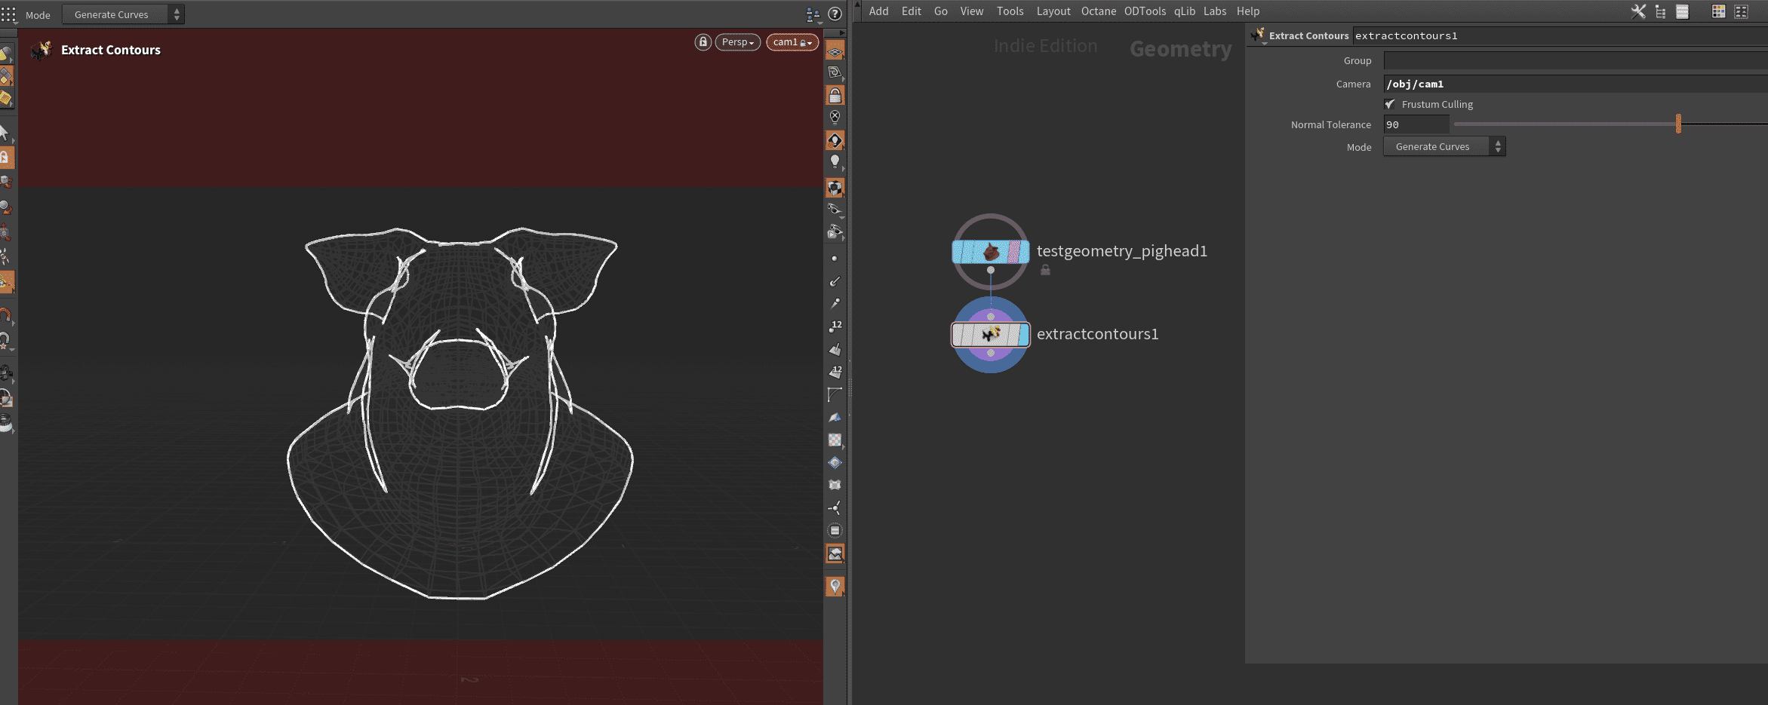
Task: Open the Persp viewport dropdown
Action: coord(737,42)
